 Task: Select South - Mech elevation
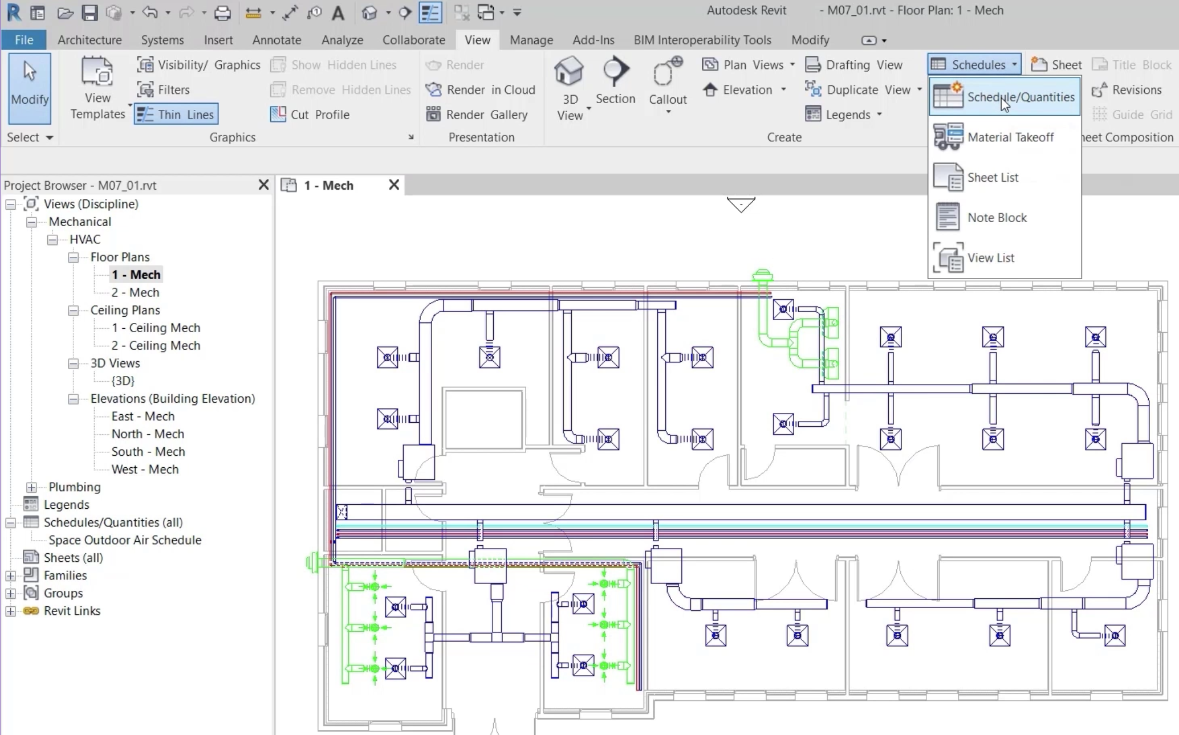(148, 451)
